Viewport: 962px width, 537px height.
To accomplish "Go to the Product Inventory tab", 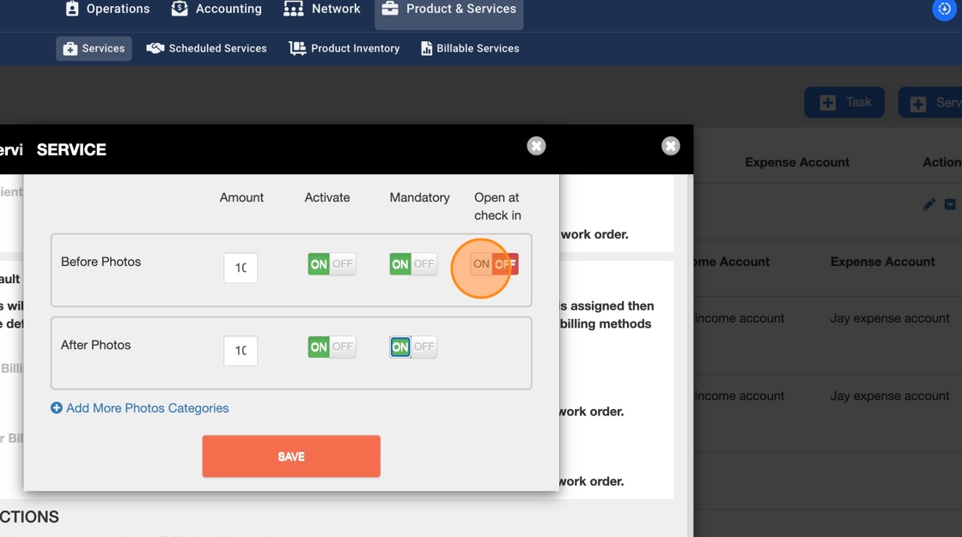I will click(x=344, y=48).
